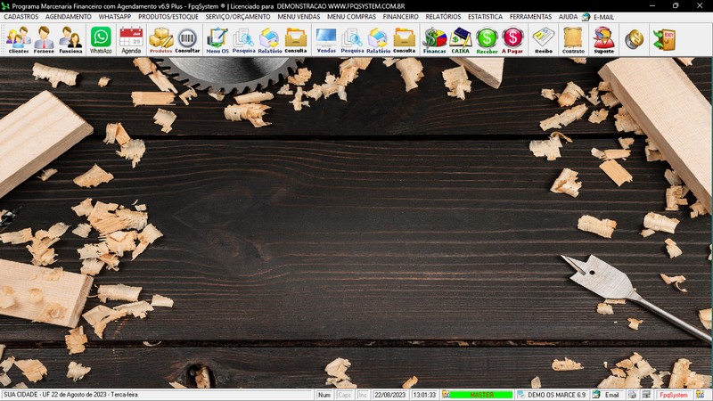Open the Finanças pie chart icon
The image size is (713, 401).
pos(435,40)
